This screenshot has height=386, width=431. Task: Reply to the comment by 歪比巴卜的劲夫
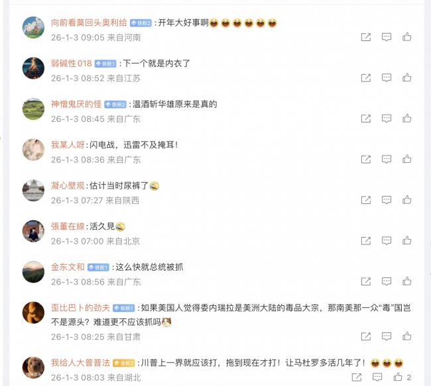point(387,336)
